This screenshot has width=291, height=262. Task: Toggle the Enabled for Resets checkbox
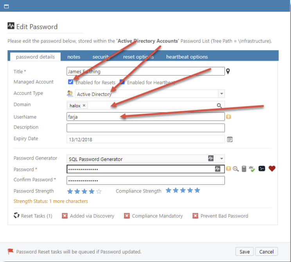70,82
